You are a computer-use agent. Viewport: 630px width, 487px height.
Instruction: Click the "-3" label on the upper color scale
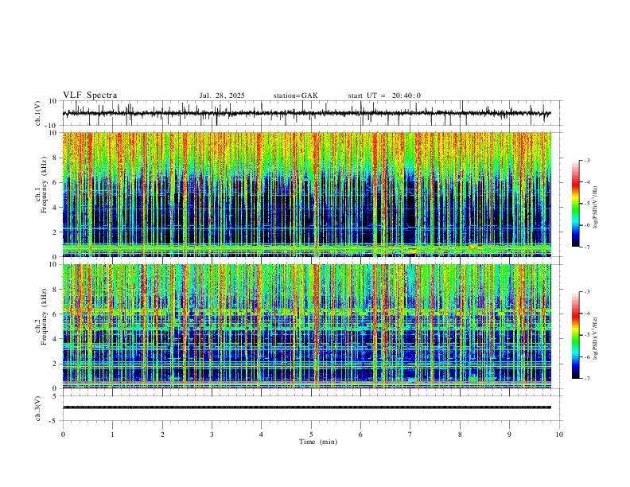pos(587,160)
